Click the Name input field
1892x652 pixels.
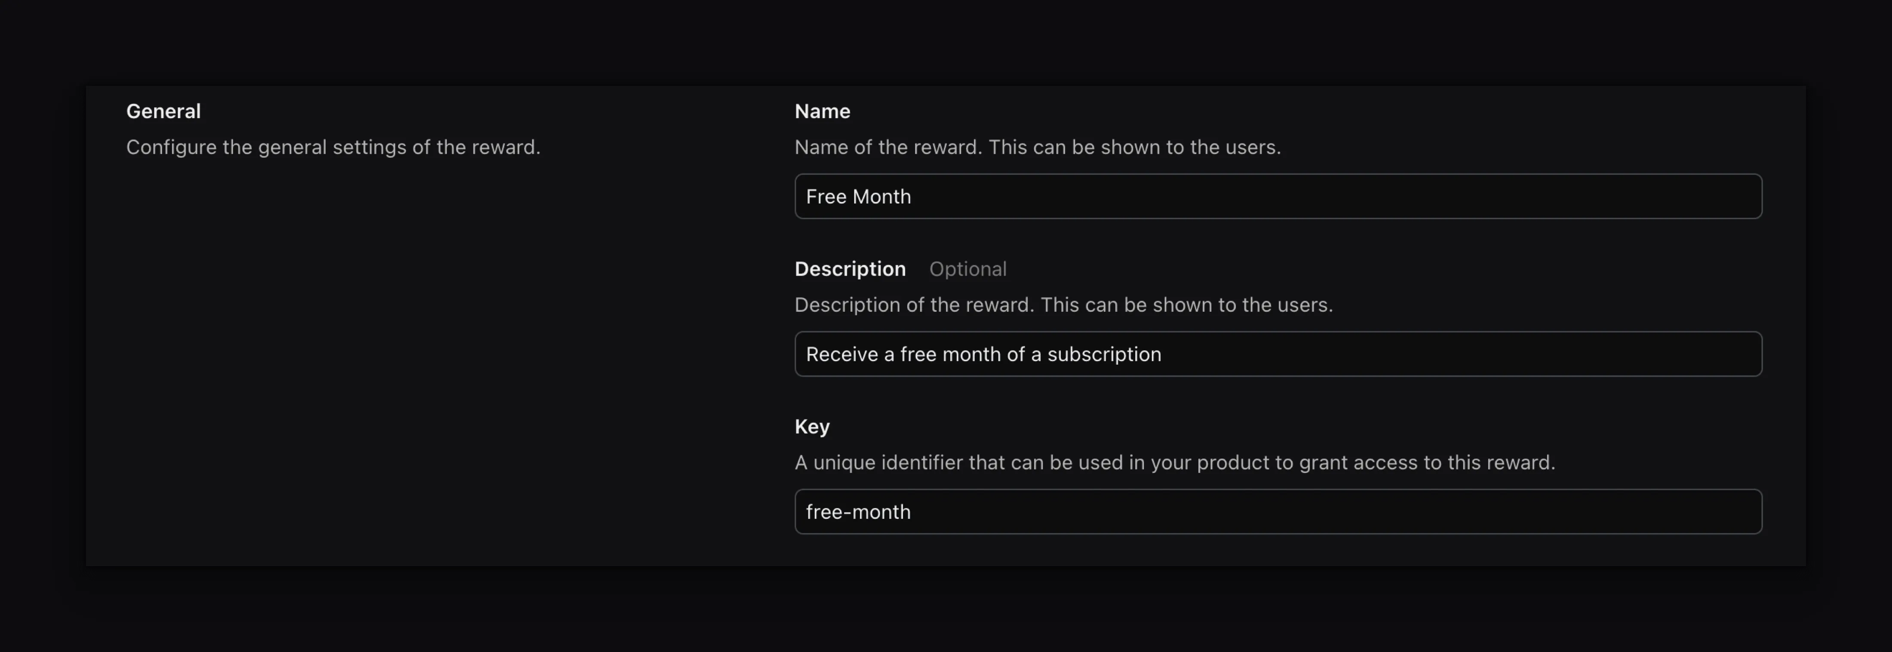click(x=1278, y=196)
